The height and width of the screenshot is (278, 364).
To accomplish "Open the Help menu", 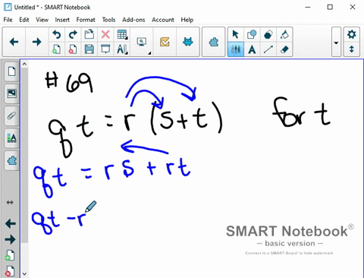I will pyautogui.click(x=187, y=20).
